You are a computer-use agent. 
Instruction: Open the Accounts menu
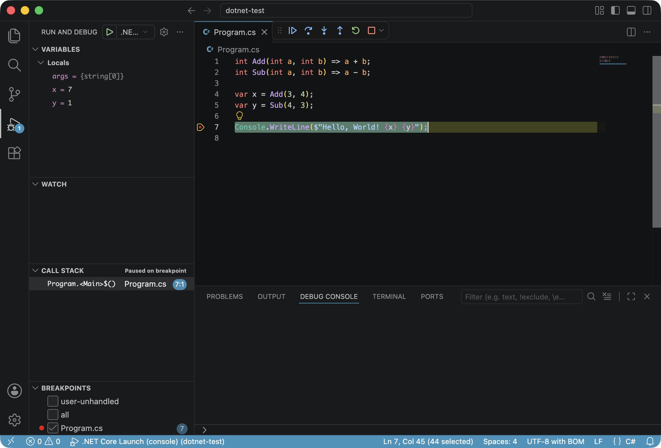click(x=14, y=391)
